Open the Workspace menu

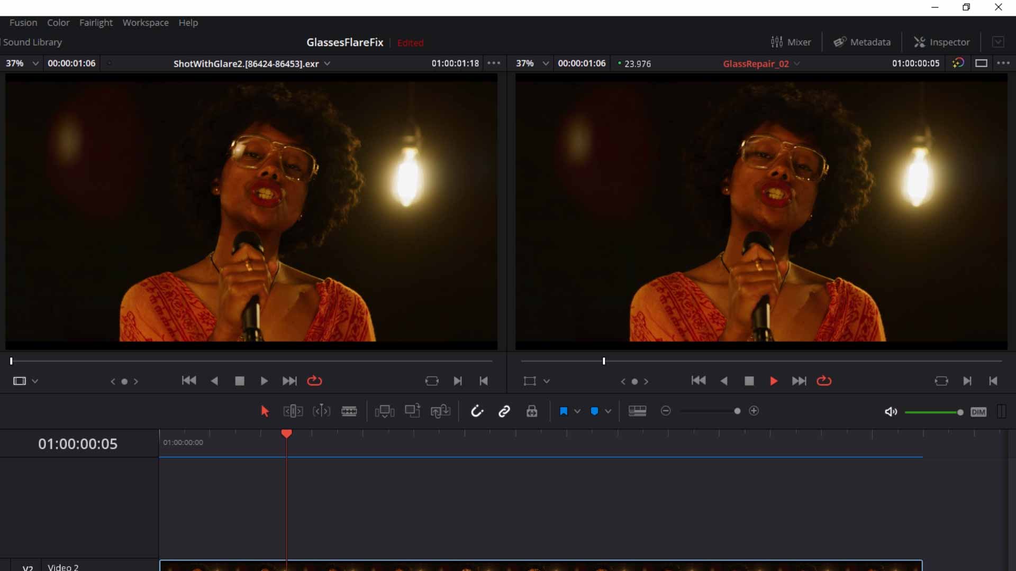146,23
